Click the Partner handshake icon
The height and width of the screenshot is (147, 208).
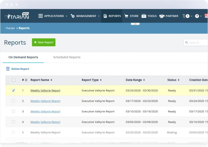click(162, 16)
